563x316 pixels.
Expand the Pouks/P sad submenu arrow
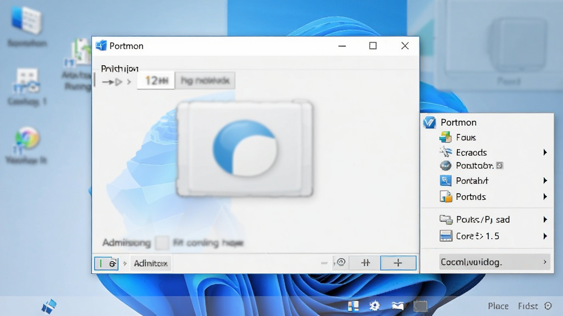click(545, 219)
